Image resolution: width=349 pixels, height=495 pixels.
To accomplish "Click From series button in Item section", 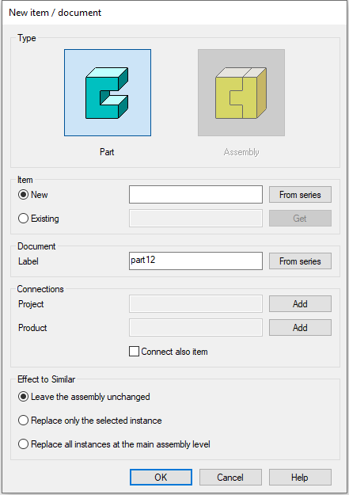I will (x=300, y=195).
